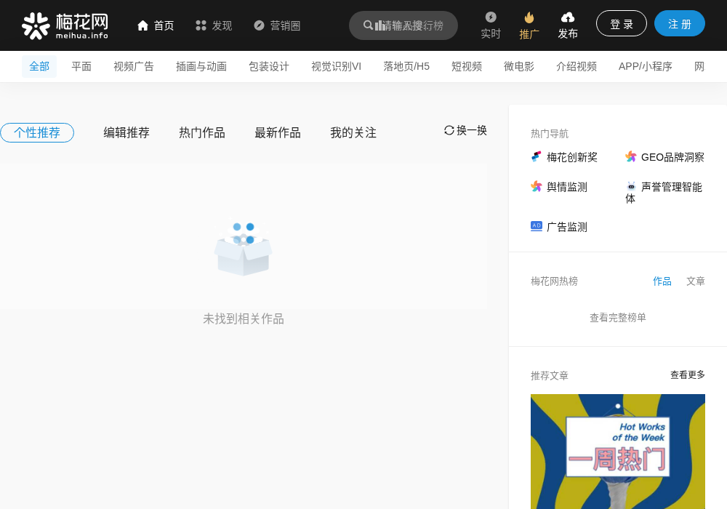Switch hot list to 文章 tab
The height and width of the screenshot is (509, 727).
[x=696, y=281]
